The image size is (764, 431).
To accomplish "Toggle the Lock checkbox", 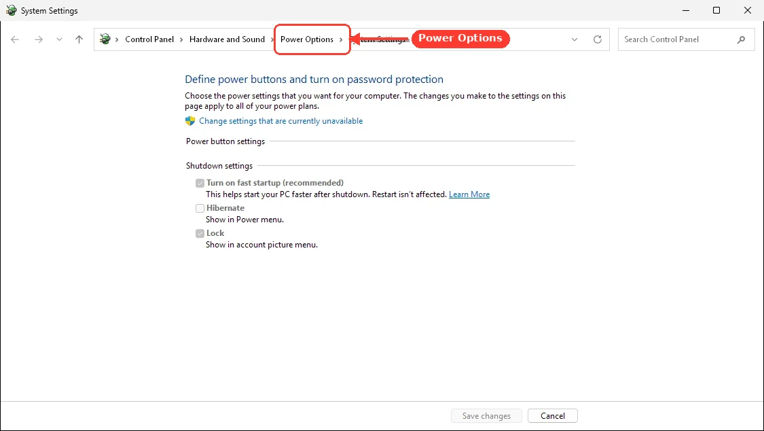I will [200, 234].
